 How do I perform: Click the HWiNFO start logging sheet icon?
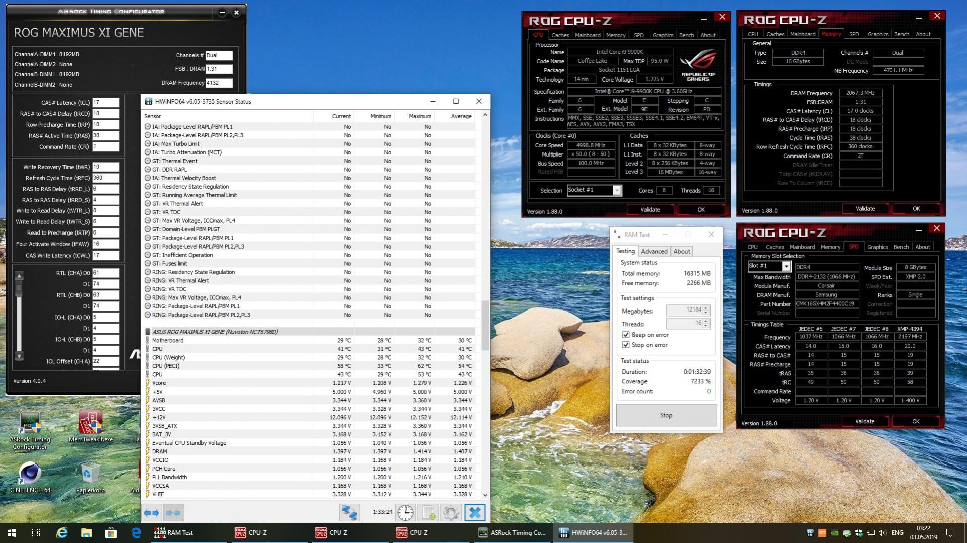point(428,512)
